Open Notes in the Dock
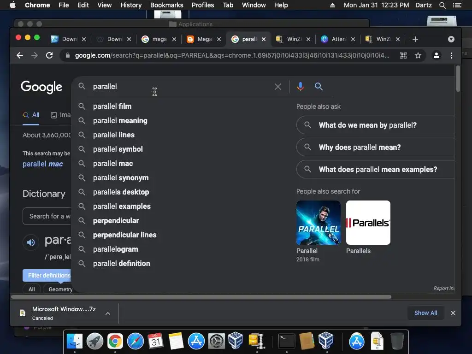The height and width of the screenshot is (354, 472). 176,342
